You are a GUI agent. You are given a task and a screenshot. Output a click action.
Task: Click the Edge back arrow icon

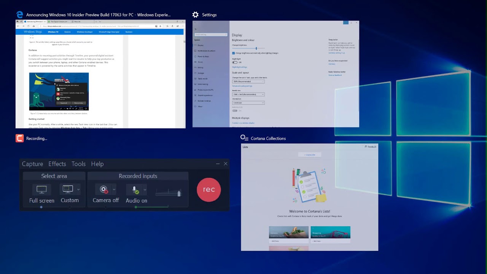[18, 26]
